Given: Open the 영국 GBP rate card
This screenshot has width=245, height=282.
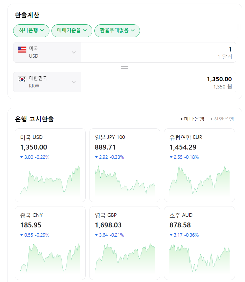Looking at the screenshot, I should click(x=125, y=243).
